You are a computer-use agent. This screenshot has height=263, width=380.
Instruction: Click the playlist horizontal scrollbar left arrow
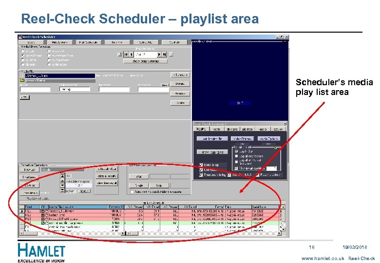click(21, 233)
